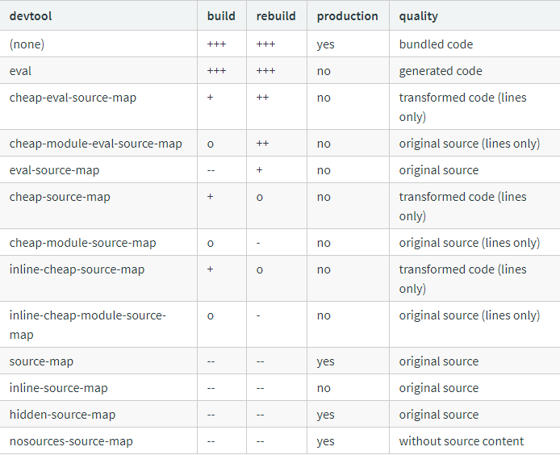Select the 'rebuild' column header
The width and height of the screenshot is (560, 455).
(276, 16)
